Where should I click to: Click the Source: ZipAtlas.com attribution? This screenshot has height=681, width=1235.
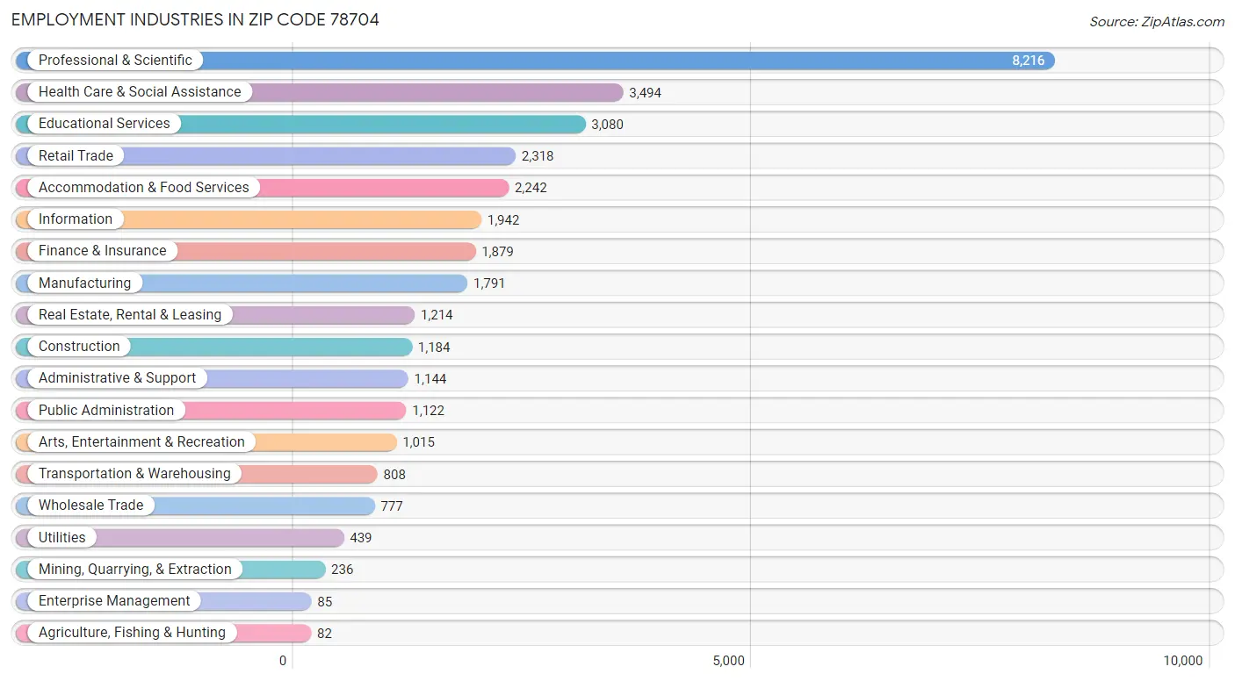pyautogui.click(x=1157, y=22)
